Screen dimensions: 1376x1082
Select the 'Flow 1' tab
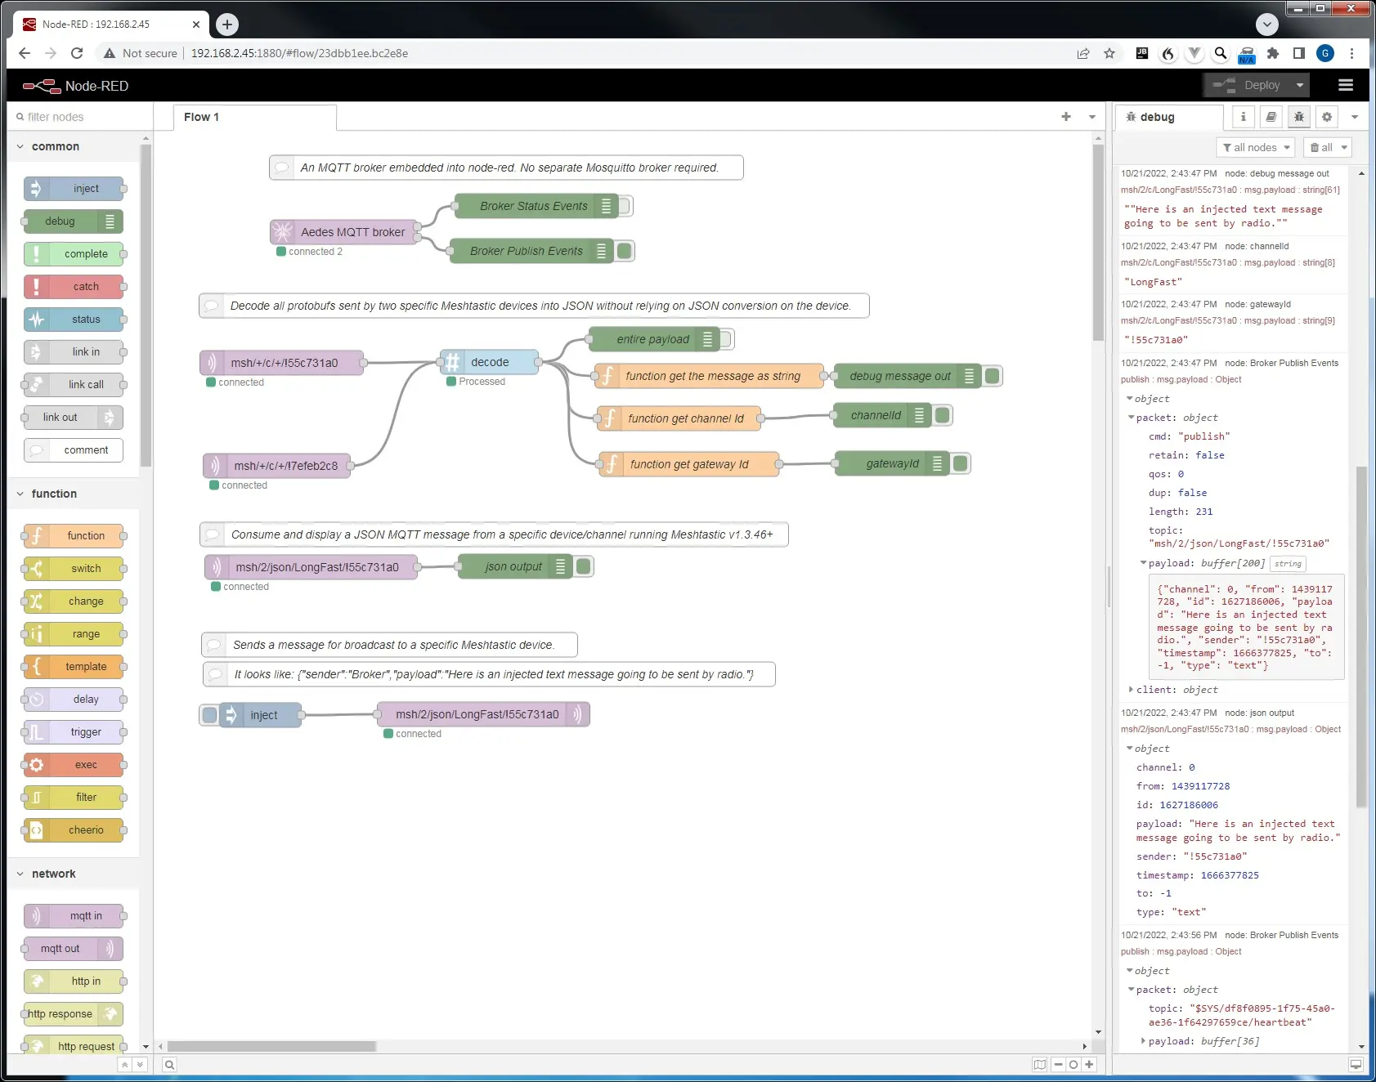click(201, 117)
